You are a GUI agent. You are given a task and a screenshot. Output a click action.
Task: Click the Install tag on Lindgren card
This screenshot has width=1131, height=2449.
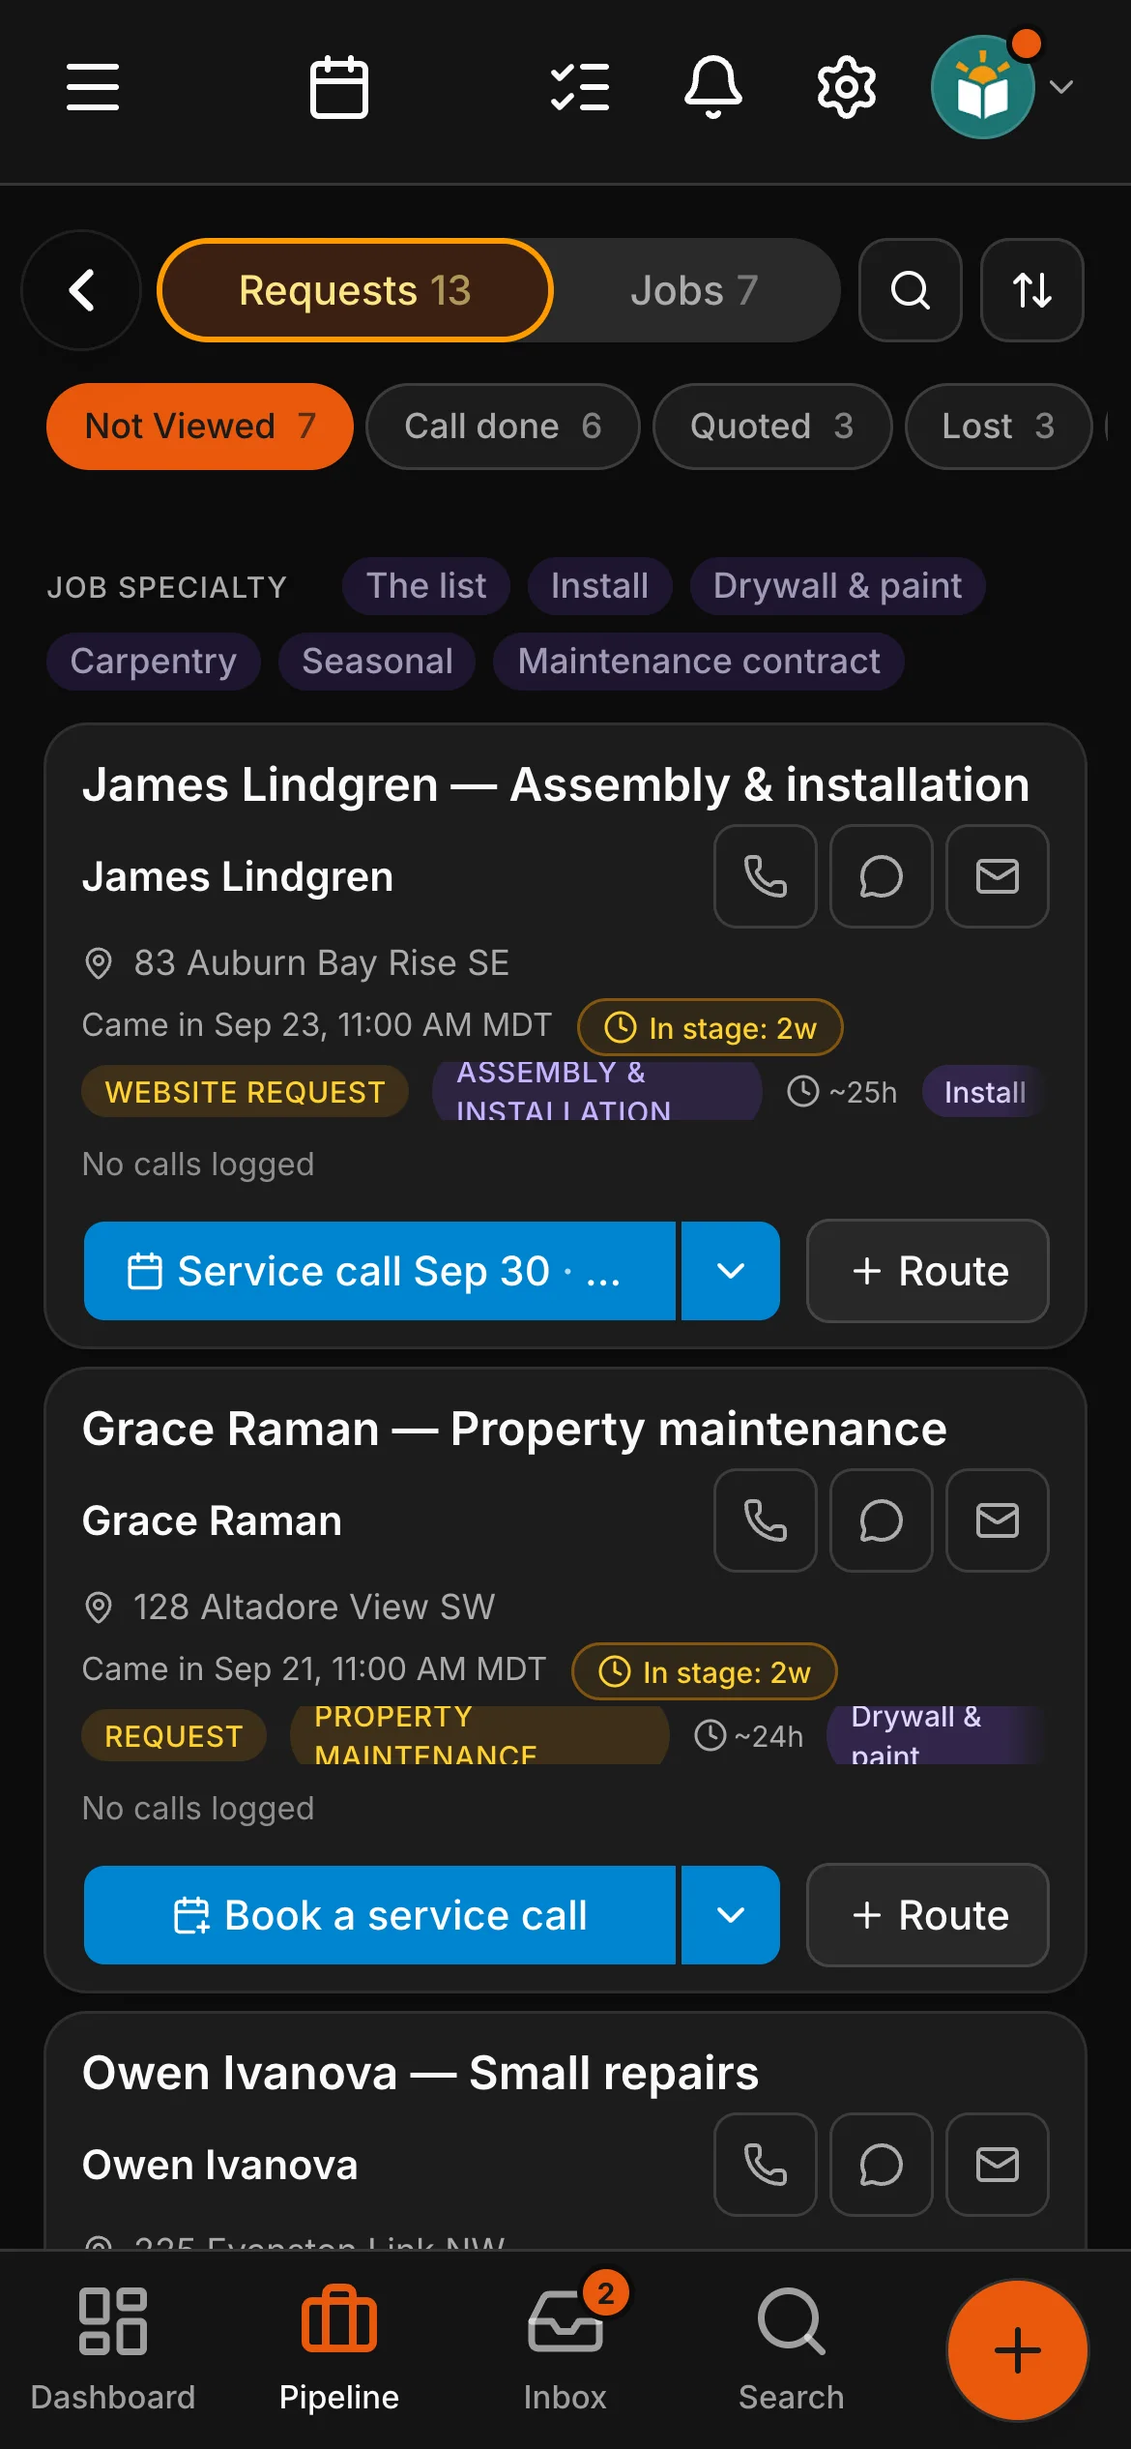click(984, 1092)
